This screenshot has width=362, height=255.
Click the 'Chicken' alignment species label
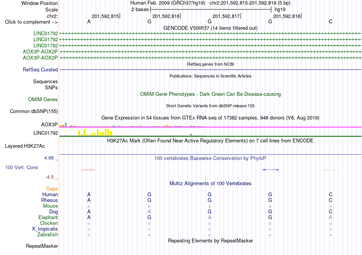click(49, 223)
